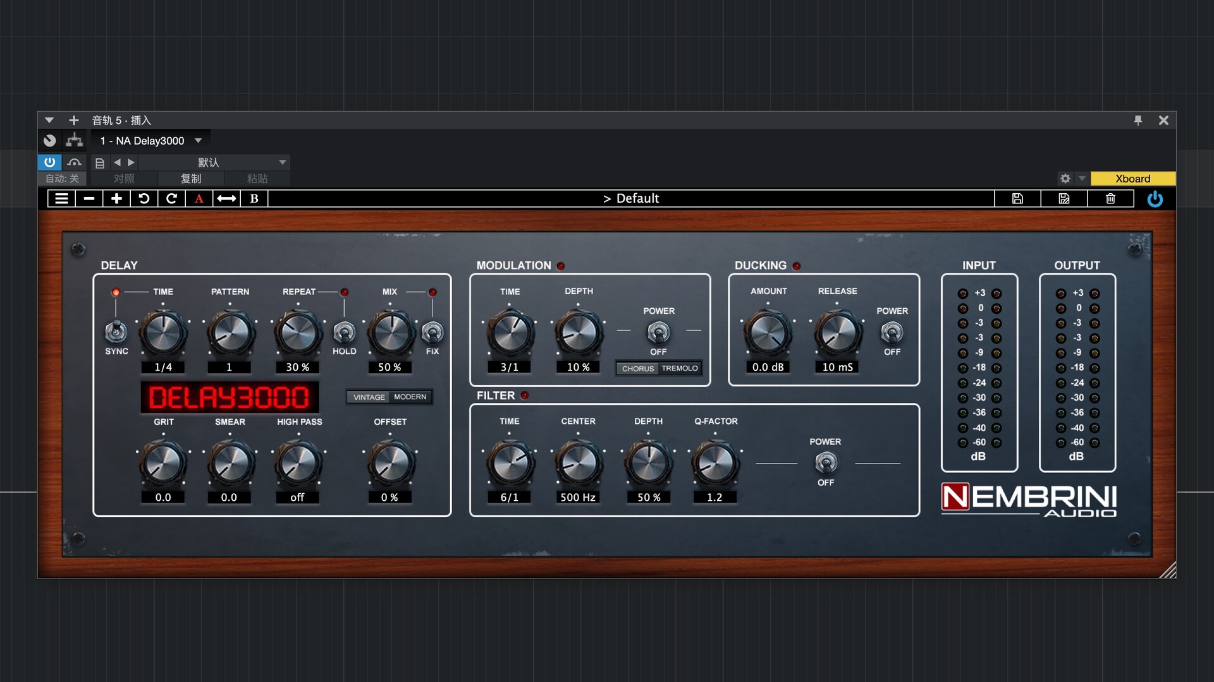The image size is (1214, 682).
Task: Toggle the Modulation POWER switch
Action: coord(658,332)
